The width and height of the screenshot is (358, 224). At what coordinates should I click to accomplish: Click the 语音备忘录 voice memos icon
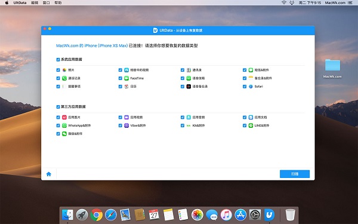pyautogui.click(x=189, y=87)
